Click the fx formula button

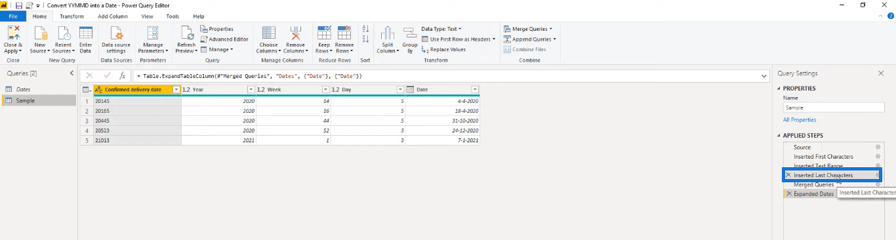point(122,76)
